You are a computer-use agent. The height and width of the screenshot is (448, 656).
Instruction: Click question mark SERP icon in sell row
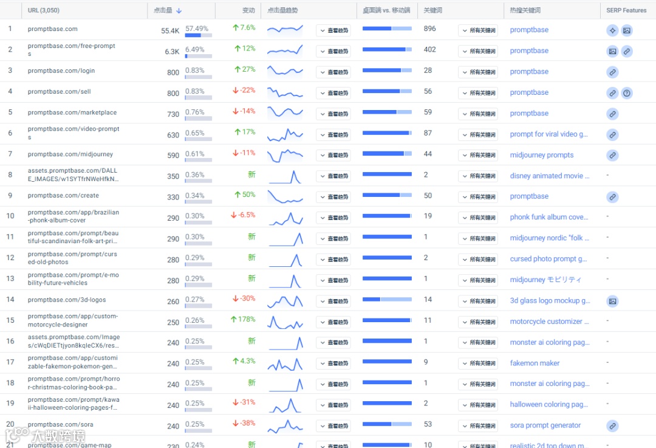[x=627, y=93]
